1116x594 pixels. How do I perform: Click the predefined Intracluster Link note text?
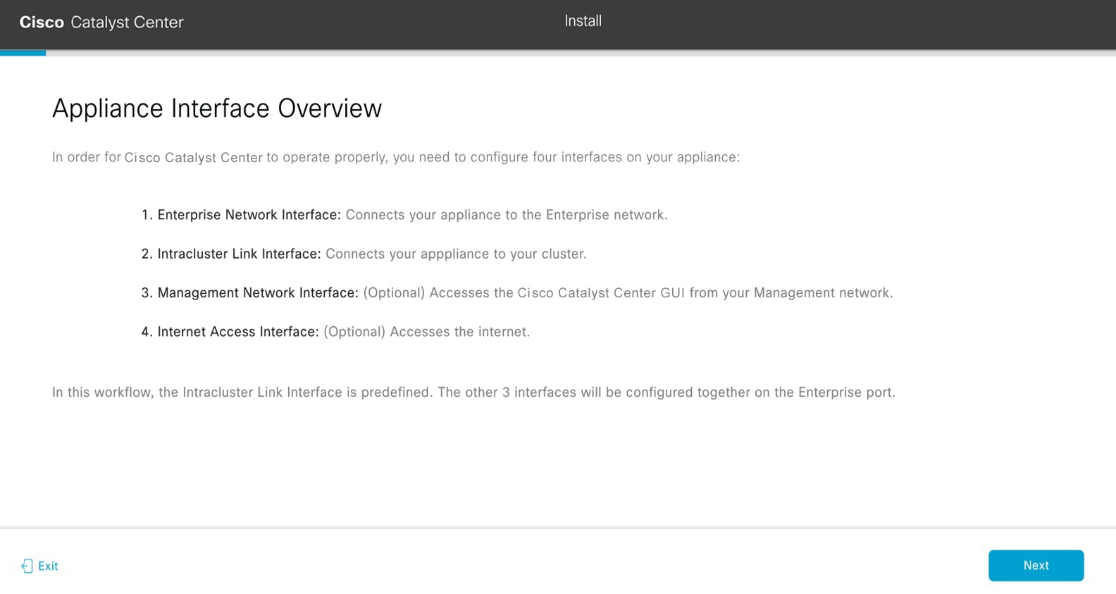tap(473, 392)
